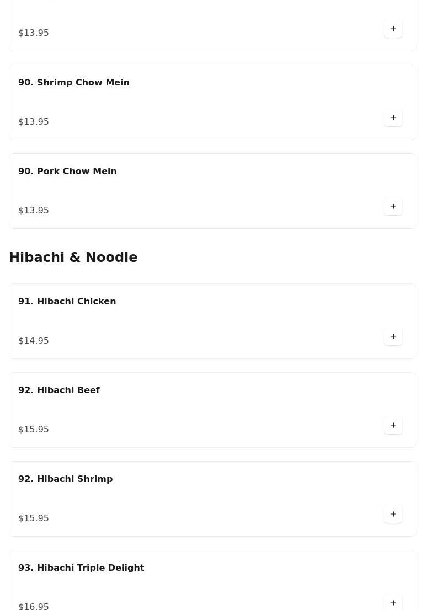Viewport: 425px width, 610px height.
Task: Add Hibachi Shrimp to the order
Action: tap(393, 514)
